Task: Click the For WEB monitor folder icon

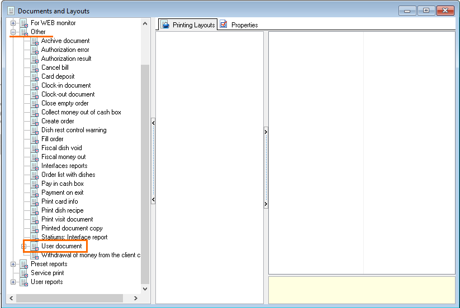Action: click(x=24, y=23)
